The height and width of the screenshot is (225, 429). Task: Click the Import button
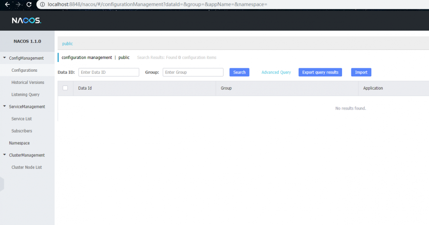[x=361, y=72]
